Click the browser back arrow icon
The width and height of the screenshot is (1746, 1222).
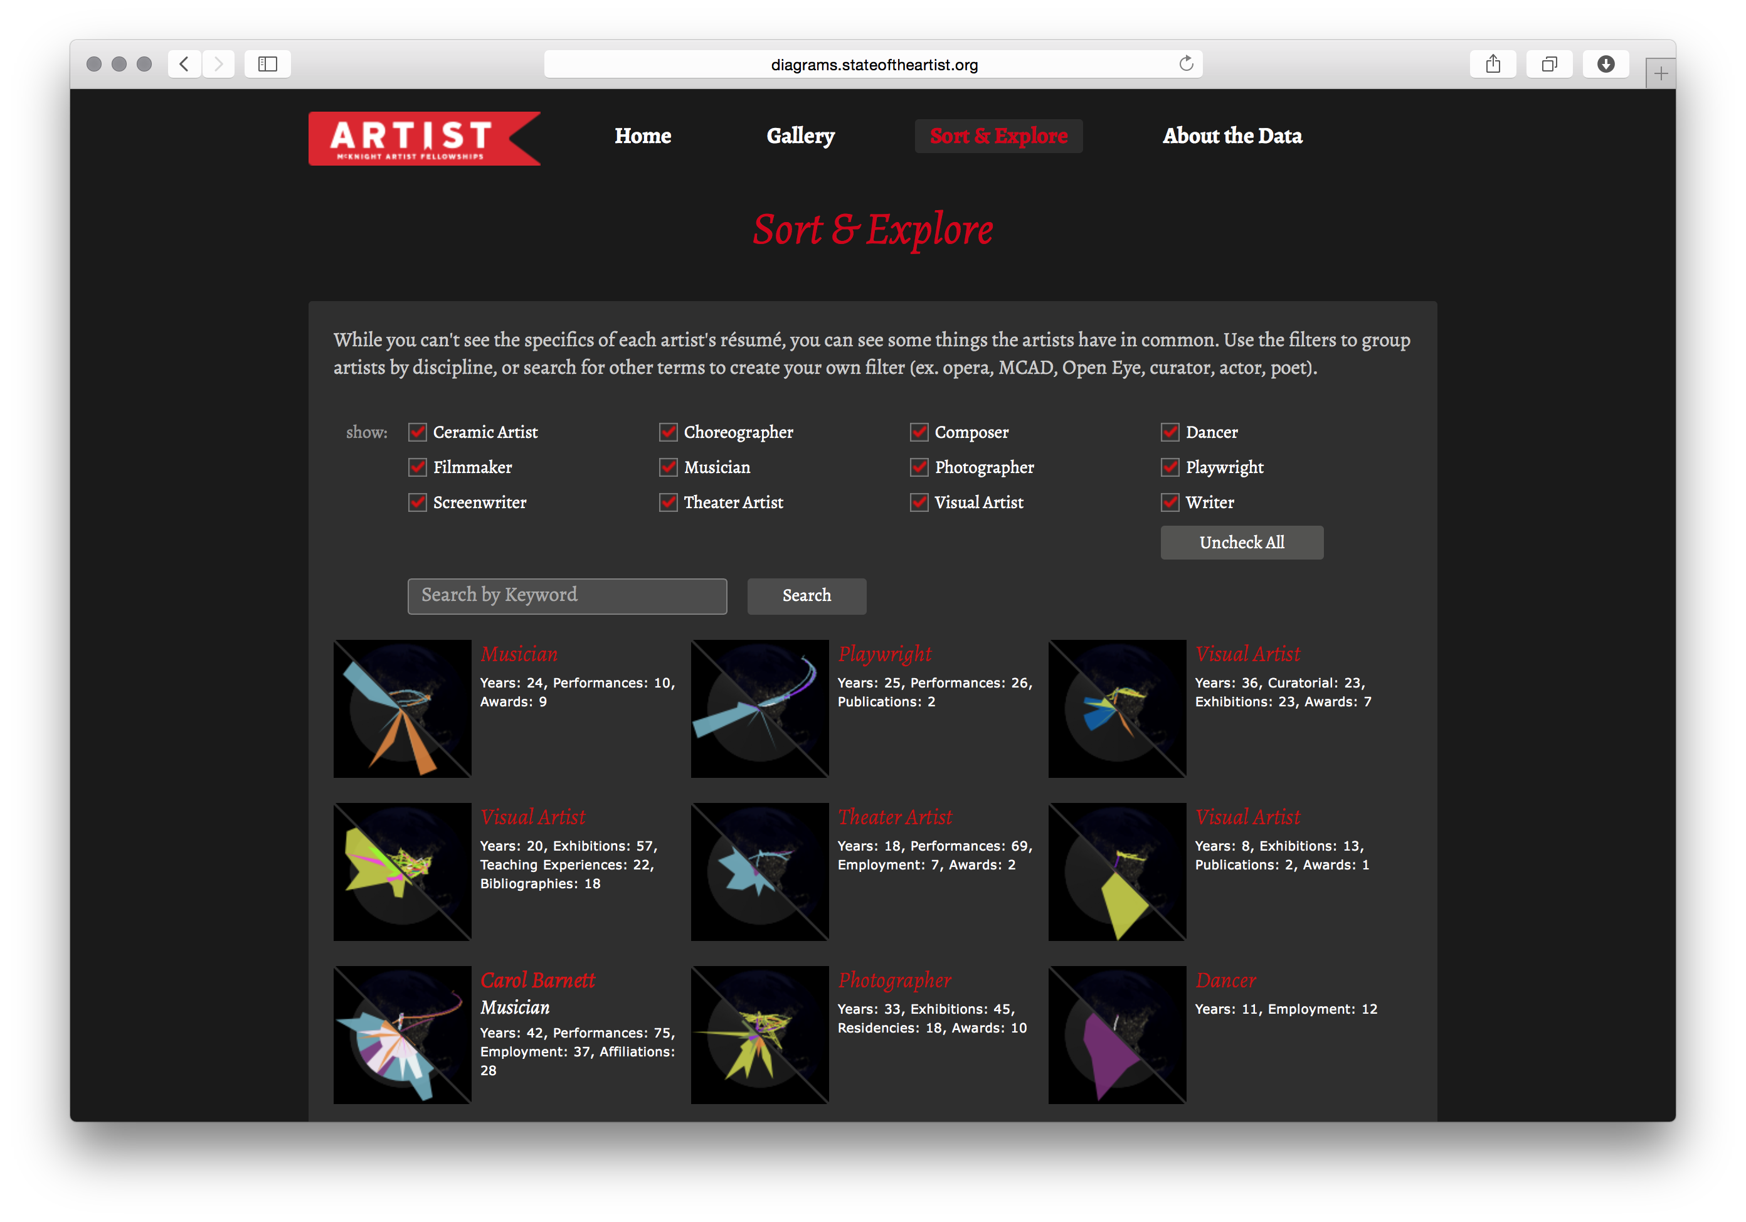point(184,64)
